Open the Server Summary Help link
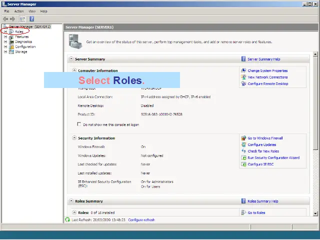320x240 pixels. 264,59
